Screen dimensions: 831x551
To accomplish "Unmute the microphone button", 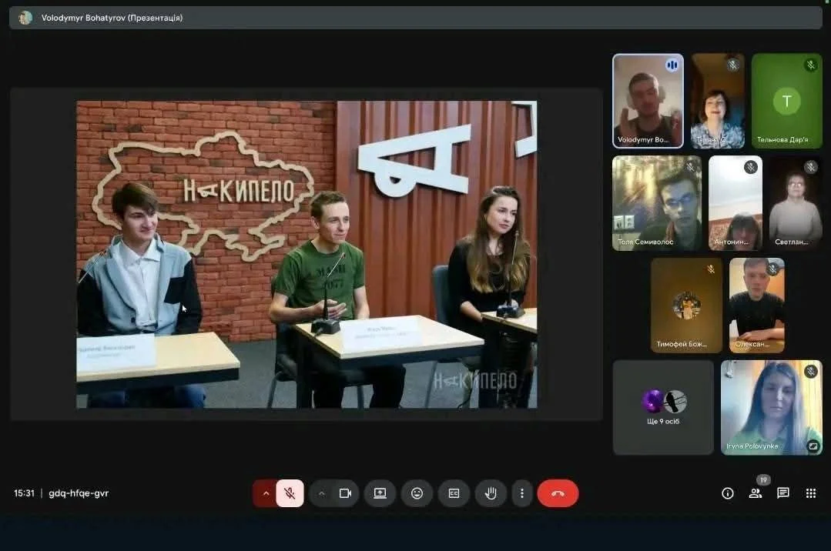I will point(290,493).
